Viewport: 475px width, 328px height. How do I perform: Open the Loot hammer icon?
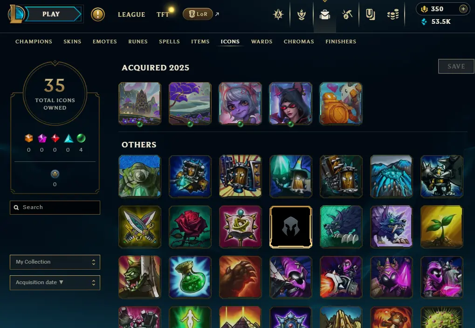(x=347, y=14)
